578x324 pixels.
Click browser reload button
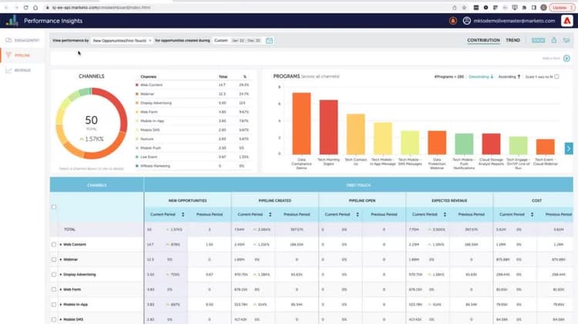(25, 8)
